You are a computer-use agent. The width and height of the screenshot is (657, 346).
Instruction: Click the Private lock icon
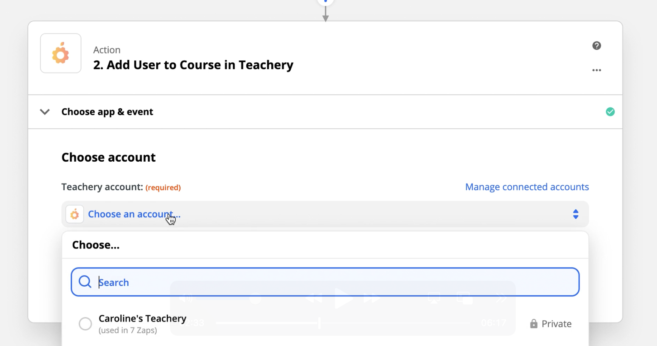534,324
